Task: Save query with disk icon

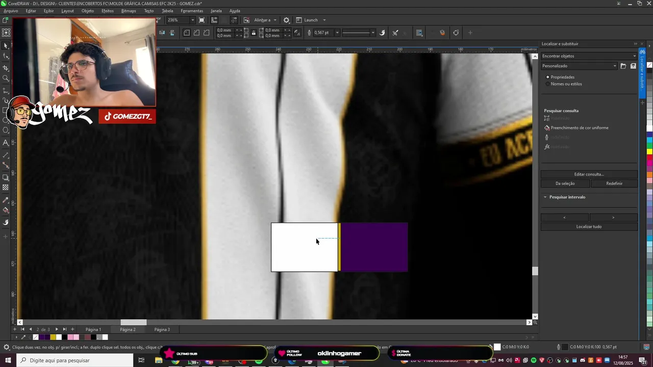Action: 633,66
